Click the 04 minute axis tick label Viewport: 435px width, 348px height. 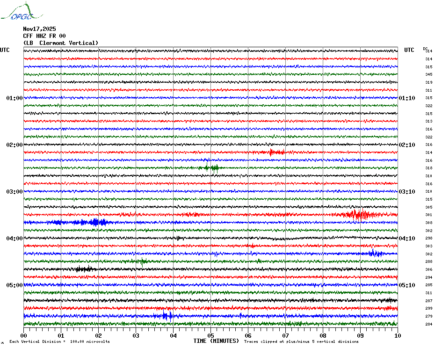(174, 336)
